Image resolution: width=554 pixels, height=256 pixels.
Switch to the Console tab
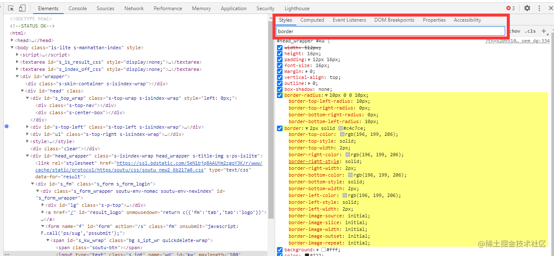(78, 8)
